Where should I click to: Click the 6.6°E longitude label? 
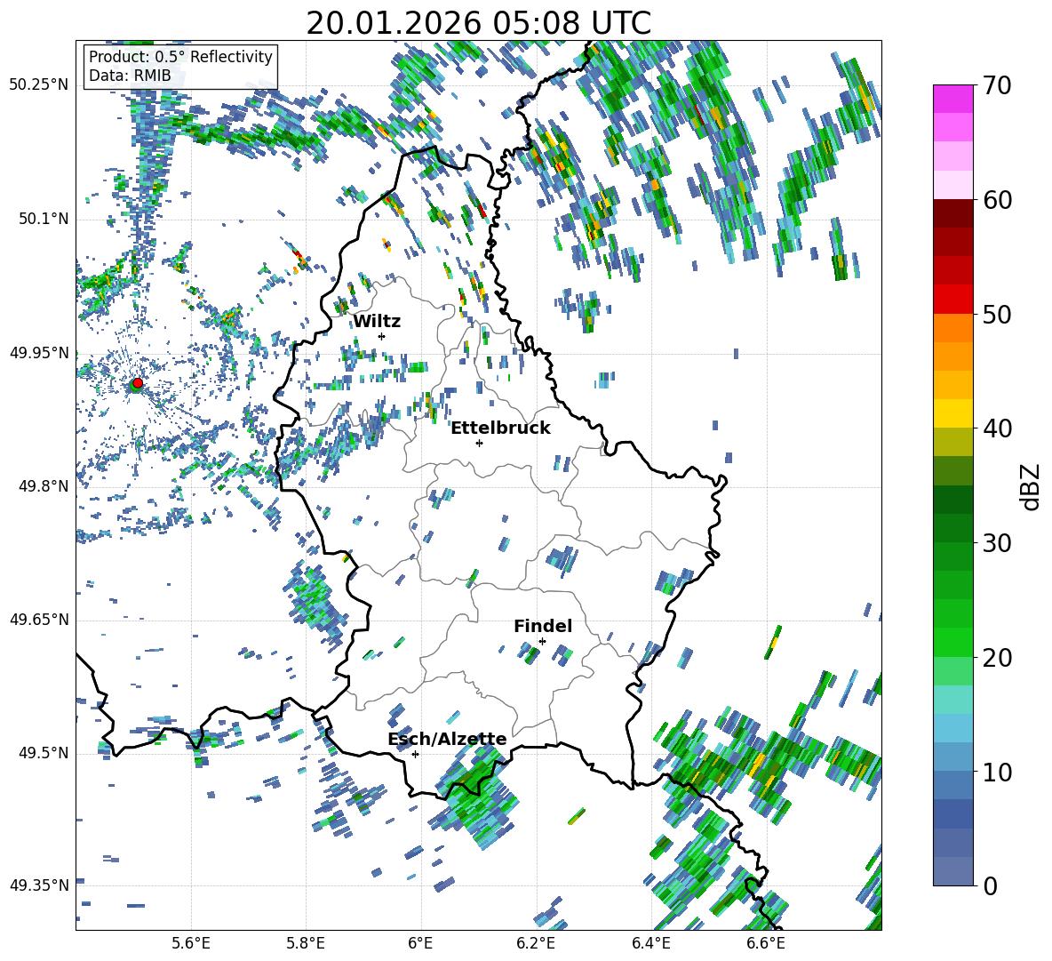click(766, 943)
